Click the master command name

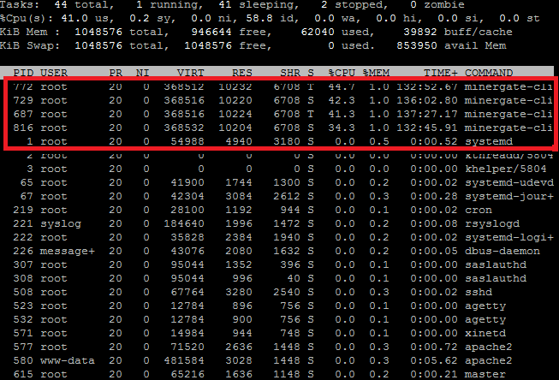[485, 374]
